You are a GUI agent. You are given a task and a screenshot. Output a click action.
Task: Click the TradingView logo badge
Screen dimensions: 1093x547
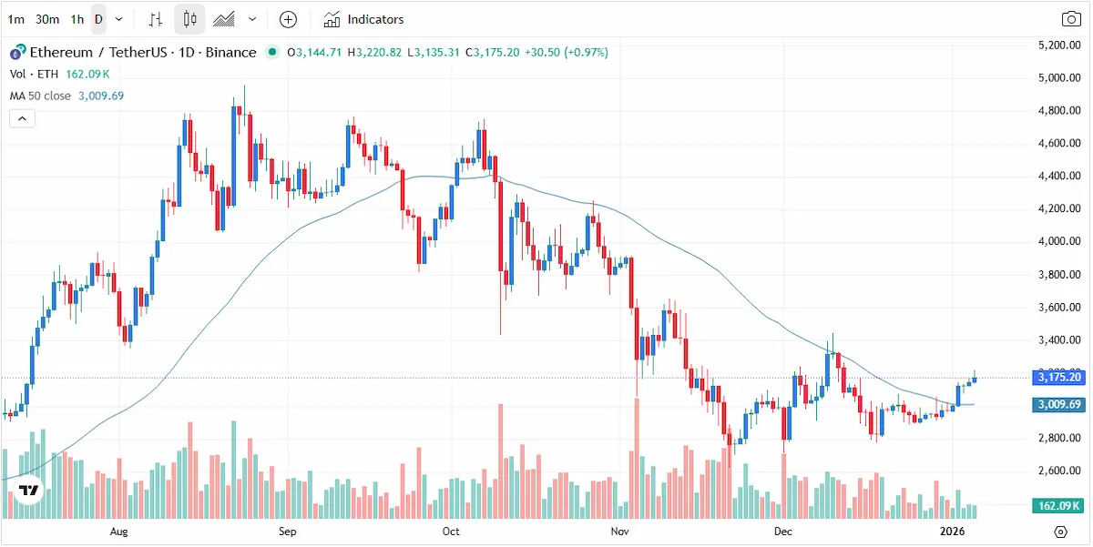(x=29, y=491)
